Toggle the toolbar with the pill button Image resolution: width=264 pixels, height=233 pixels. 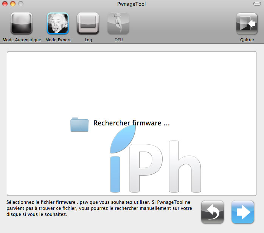click(256, 4)
